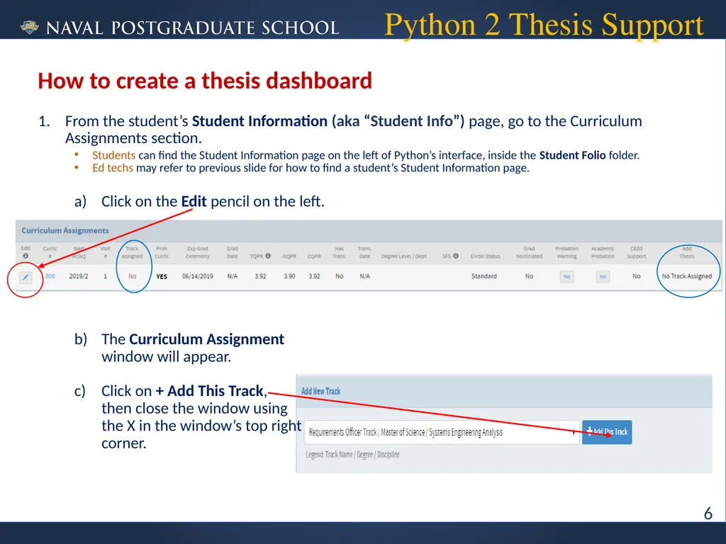Click the Track Assigned column header
Screen dimensions: 726x544
click(133, 253)
